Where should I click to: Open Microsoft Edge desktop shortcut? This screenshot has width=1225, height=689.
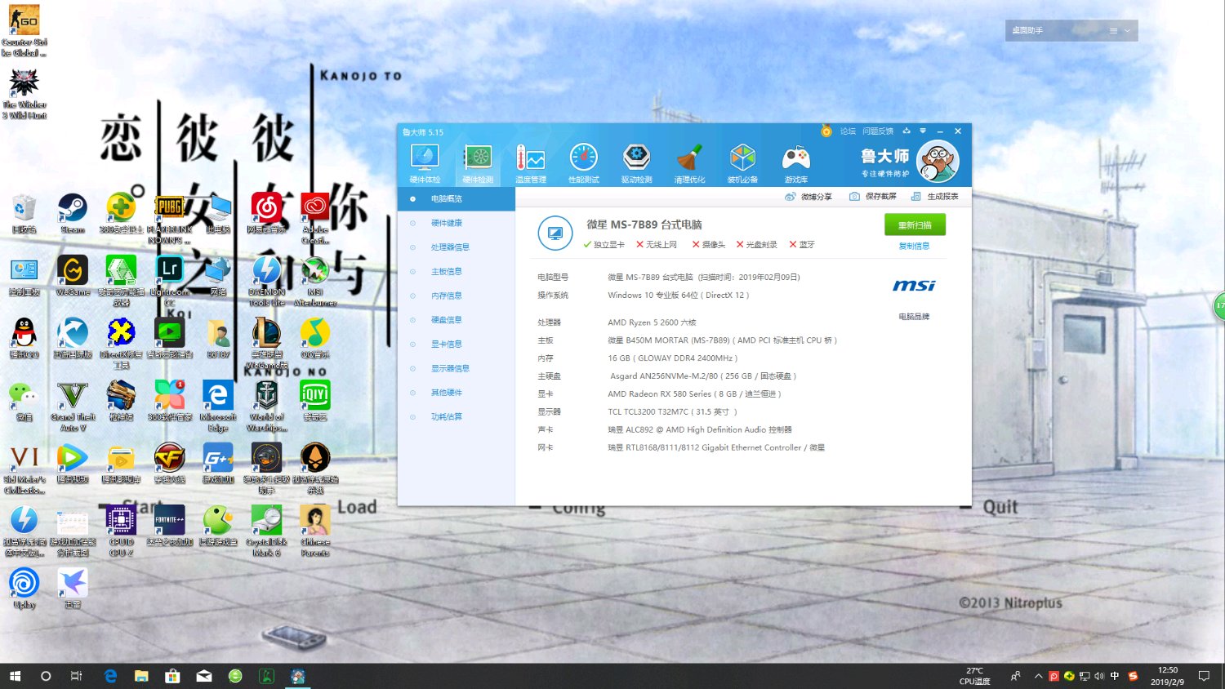pos(218,407)
